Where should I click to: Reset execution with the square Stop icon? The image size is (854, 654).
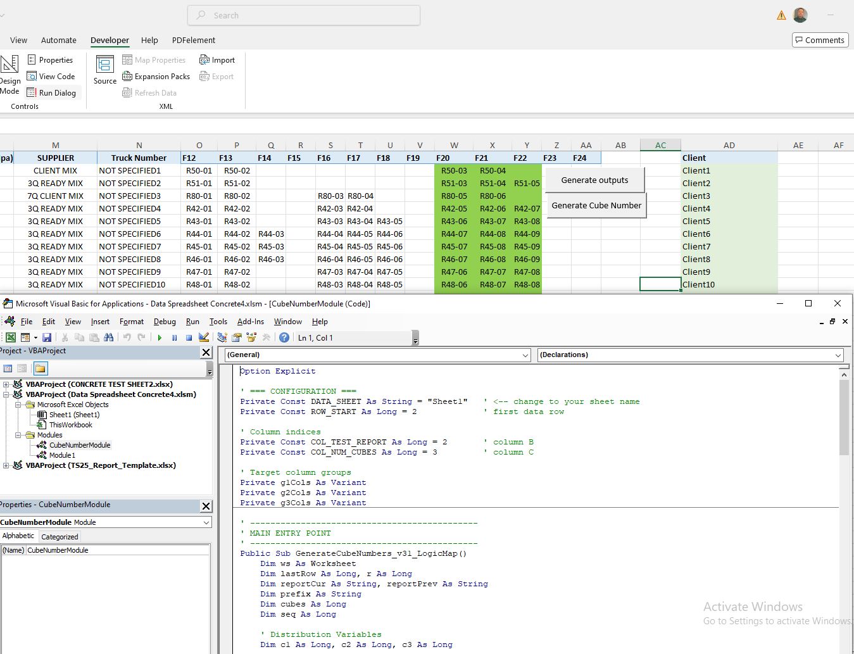(188, 337)
